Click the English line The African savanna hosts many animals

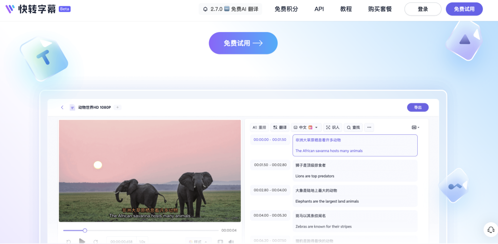tap(329, 151)
